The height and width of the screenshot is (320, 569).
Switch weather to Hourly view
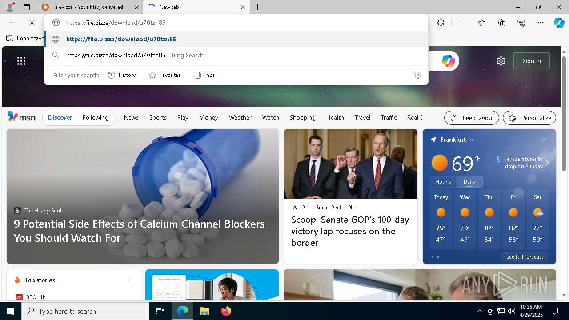[x=443, y=182]
